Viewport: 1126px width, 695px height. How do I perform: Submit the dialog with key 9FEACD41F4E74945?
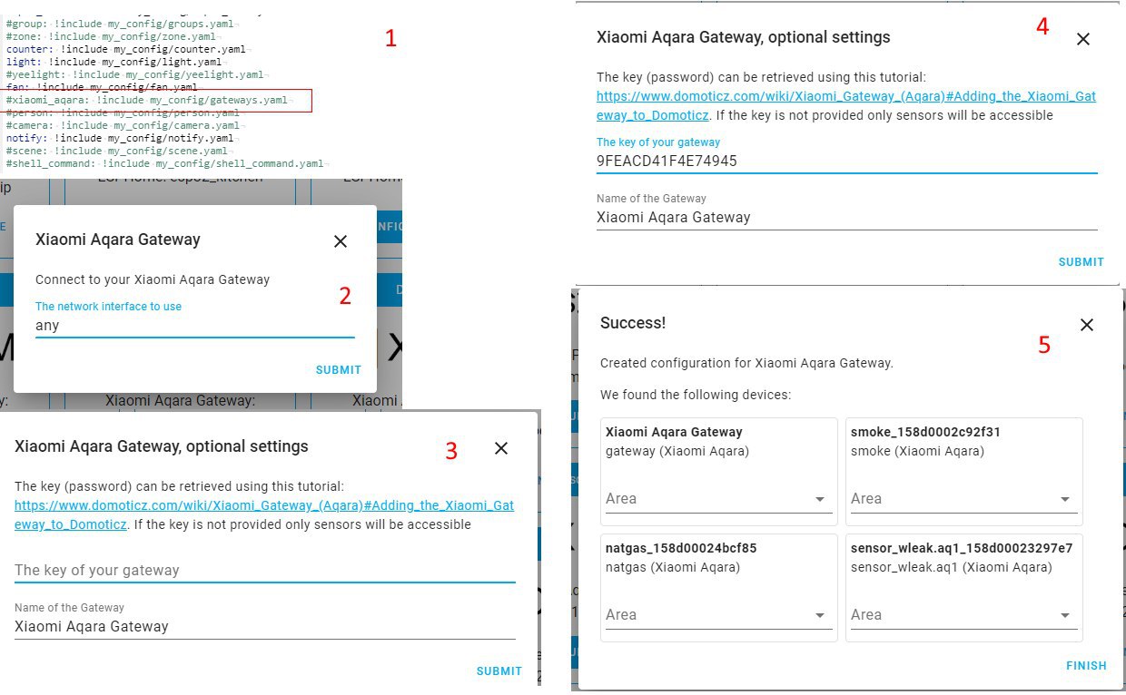[x=1082, y=262]
